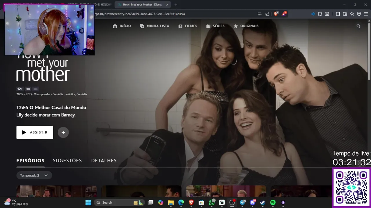Click the episode title 'T2:E5 O Melhor Casal do Mundo'

tap(51, 107)
